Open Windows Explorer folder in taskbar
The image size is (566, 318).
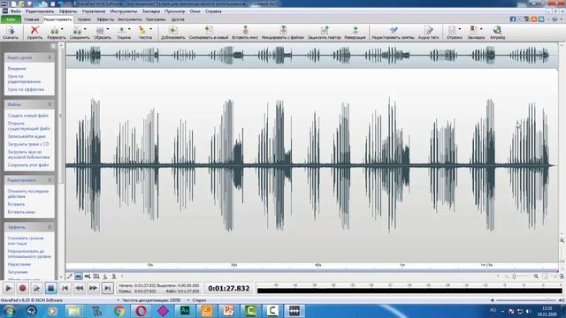(74, 310)
